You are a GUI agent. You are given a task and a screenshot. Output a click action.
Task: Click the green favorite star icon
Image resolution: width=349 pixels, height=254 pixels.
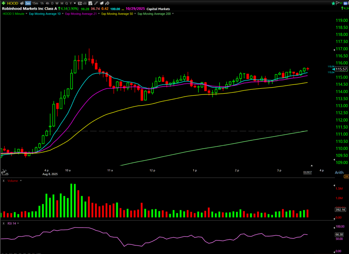(333, 3)
